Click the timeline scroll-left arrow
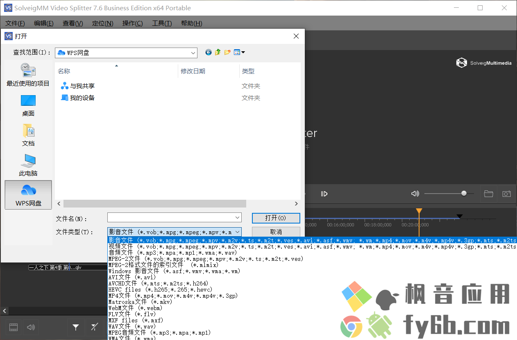Screen dimensions: 517x340 (5, 310)
